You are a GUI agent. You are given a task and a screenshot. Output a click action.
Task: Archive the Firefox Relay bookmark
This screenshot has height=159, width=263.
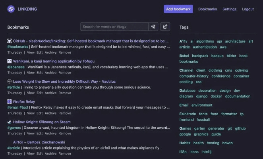(x=50, y=113)
